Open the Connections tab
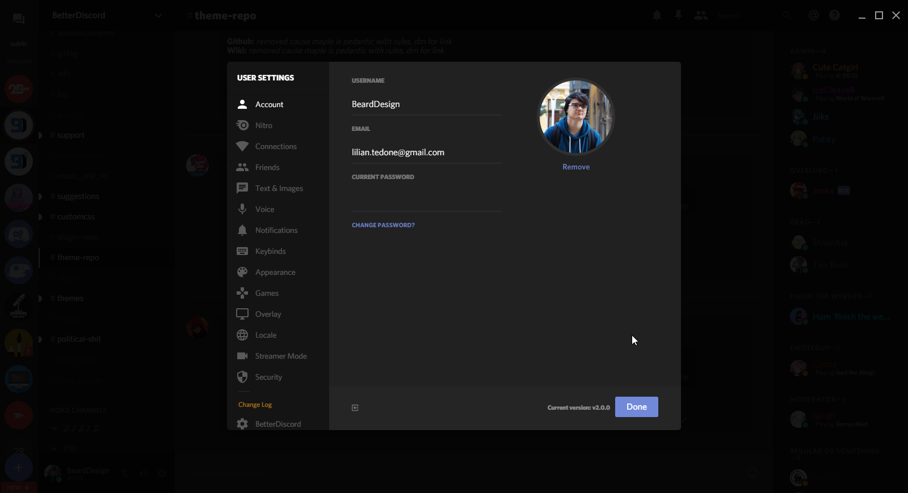The height and width of the screenshot is (493, 908). click(278, 146)
